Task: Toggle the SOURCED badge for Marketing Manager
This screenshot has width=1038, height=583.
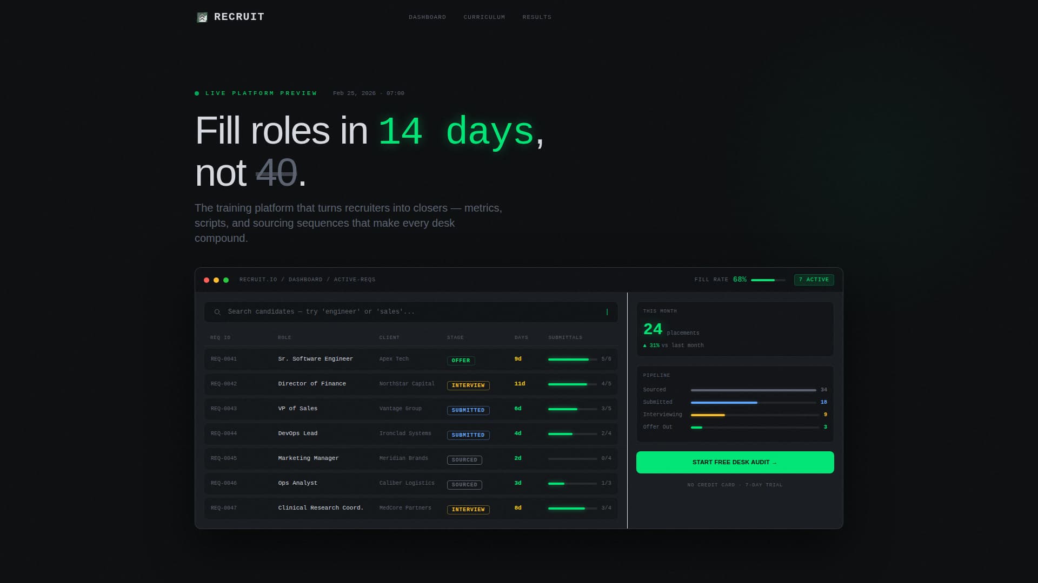Action: pos(464,459)
